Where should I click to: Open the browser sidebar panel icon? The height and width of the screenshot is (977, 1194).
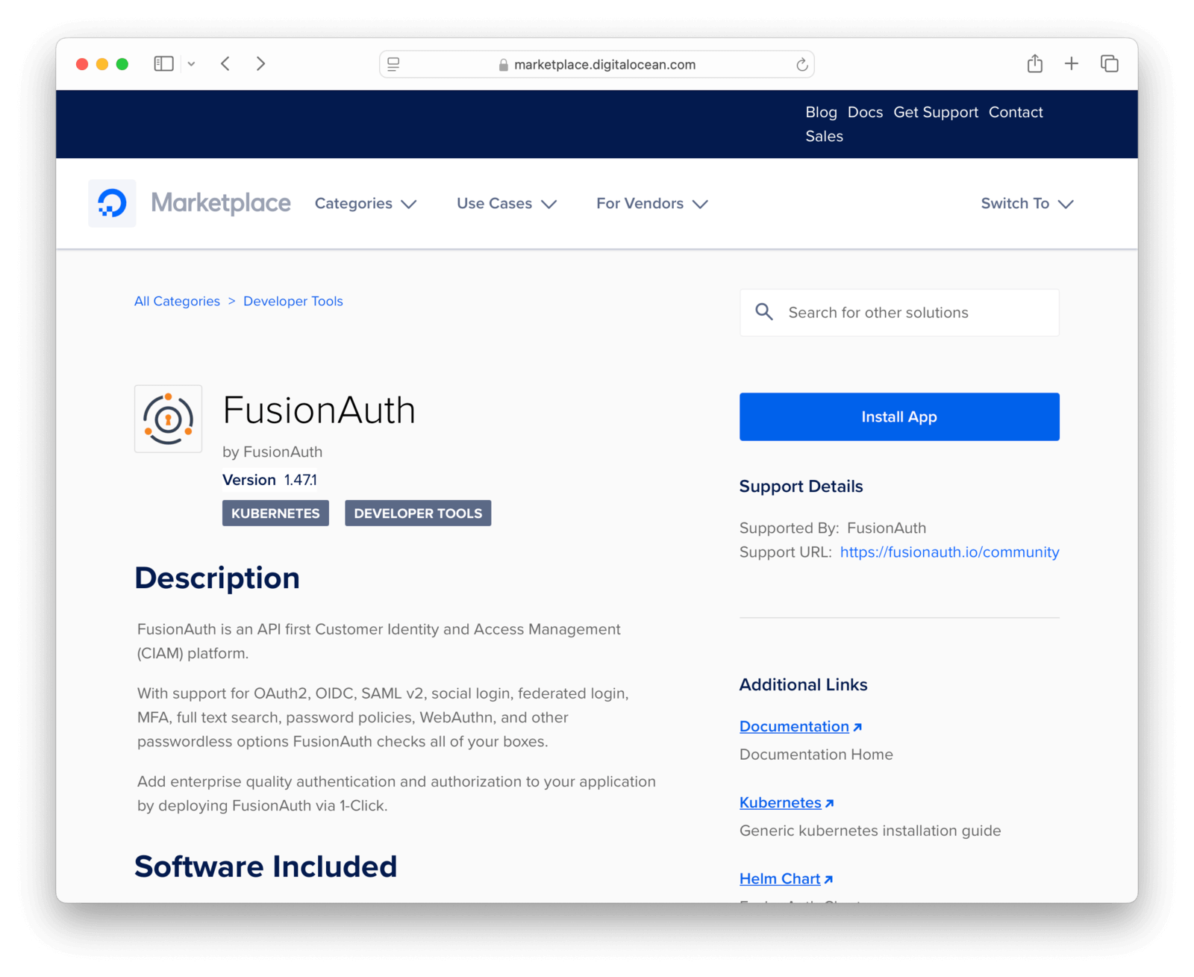tap(163, 63)
